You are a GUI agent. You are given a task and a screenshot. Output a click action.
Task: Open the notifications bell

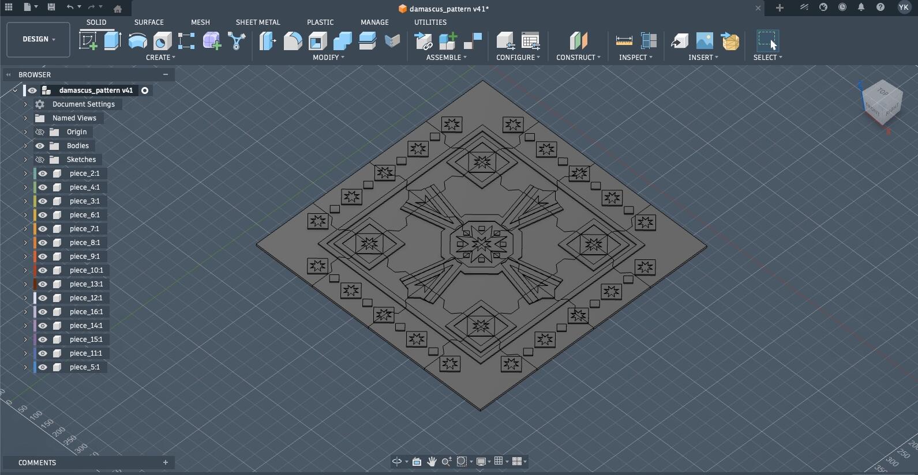[861, 7]
